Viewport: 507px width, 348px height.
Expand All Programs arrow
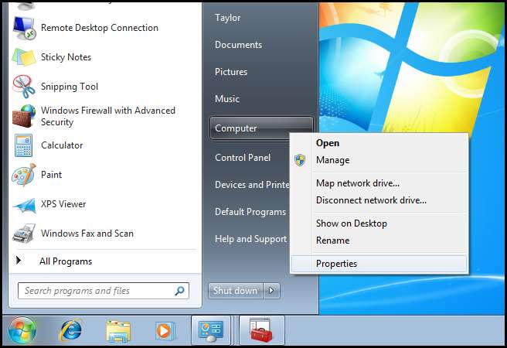click(x=19, y=260)
